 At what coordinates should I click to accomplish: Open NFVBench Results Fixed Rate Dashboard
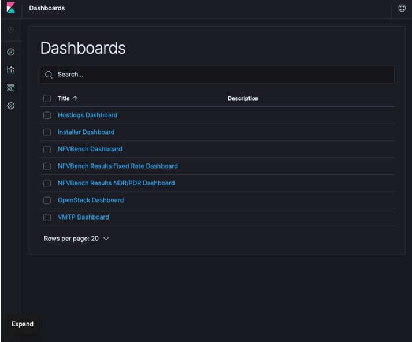click(x=118, y=166)
